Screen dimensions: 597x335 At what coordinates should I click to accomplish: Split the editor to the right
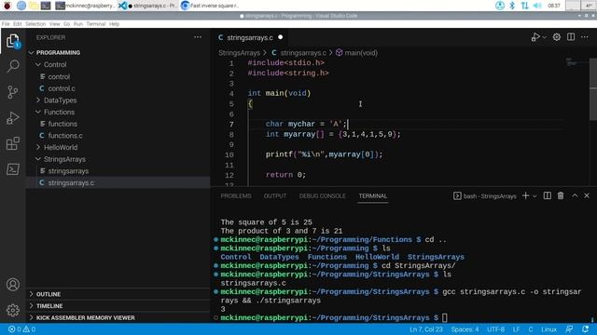[x=571, y=37]
